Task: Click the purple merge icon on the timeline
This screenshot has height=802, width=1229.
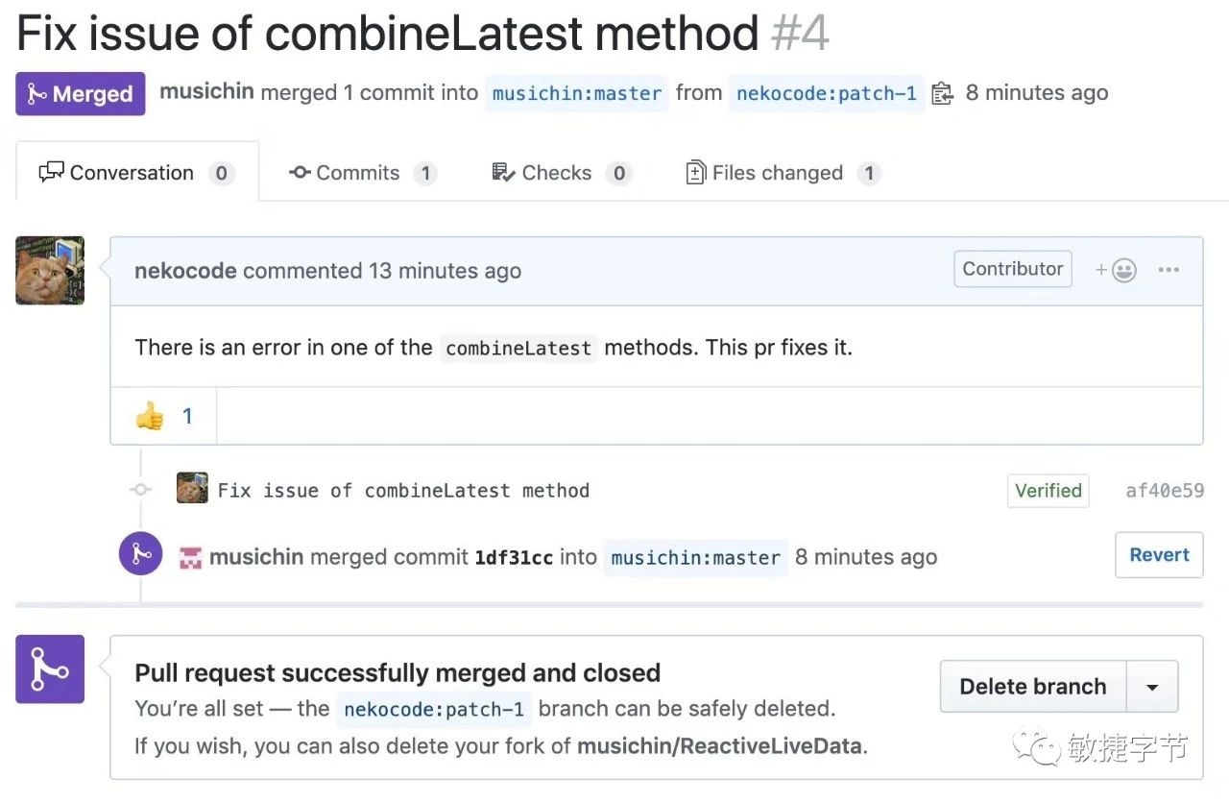Action: pyautogui.click(x=141, y=553)
